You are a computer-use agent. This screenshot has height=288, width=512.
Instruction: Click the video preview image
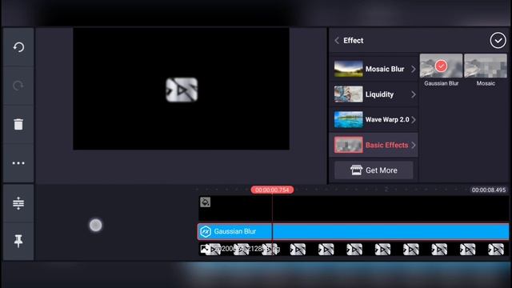click(x=182, y=89)
